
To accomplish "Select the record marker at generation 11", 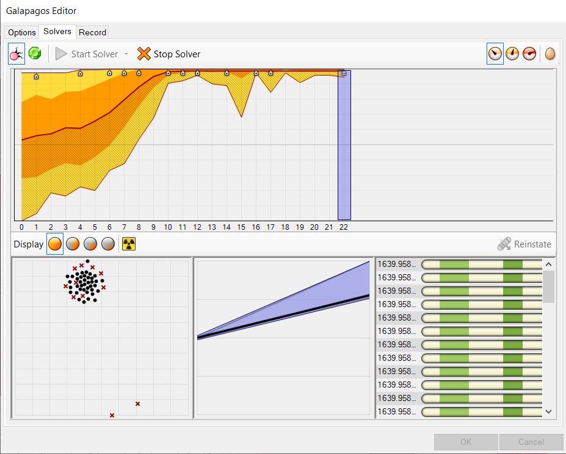I will [x=183, y=73].
